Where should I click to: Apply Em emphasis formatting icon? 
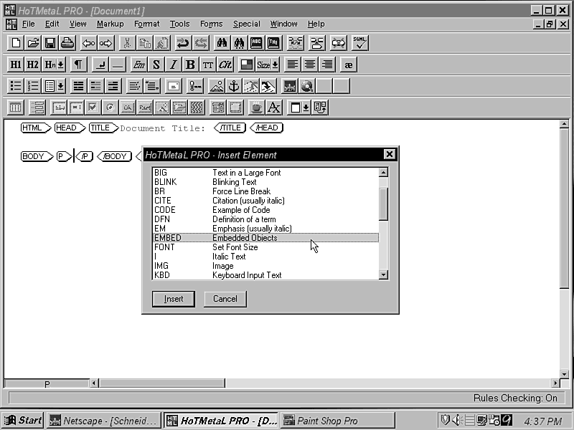tap(138, 64)
